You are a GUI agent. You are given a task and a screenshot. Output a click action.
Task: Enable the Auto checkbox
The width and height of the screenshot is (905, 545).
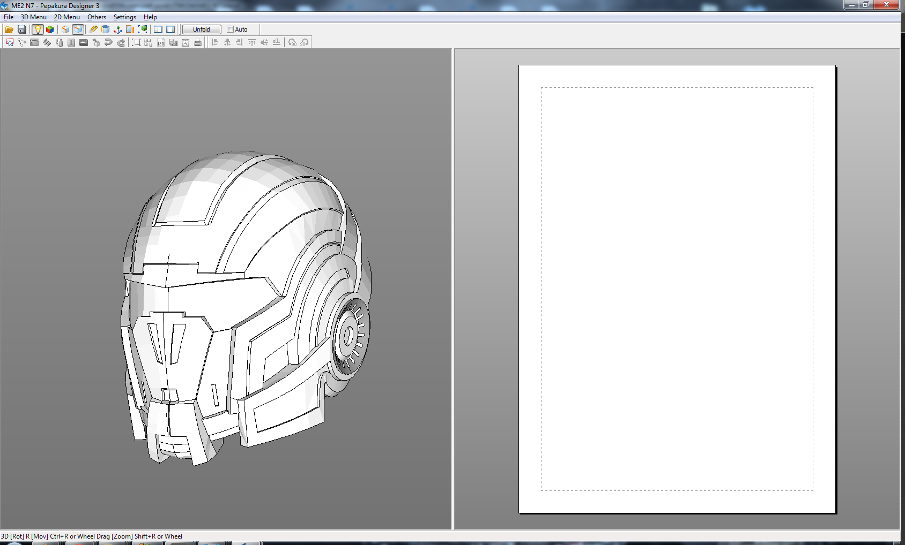point(230,29)
